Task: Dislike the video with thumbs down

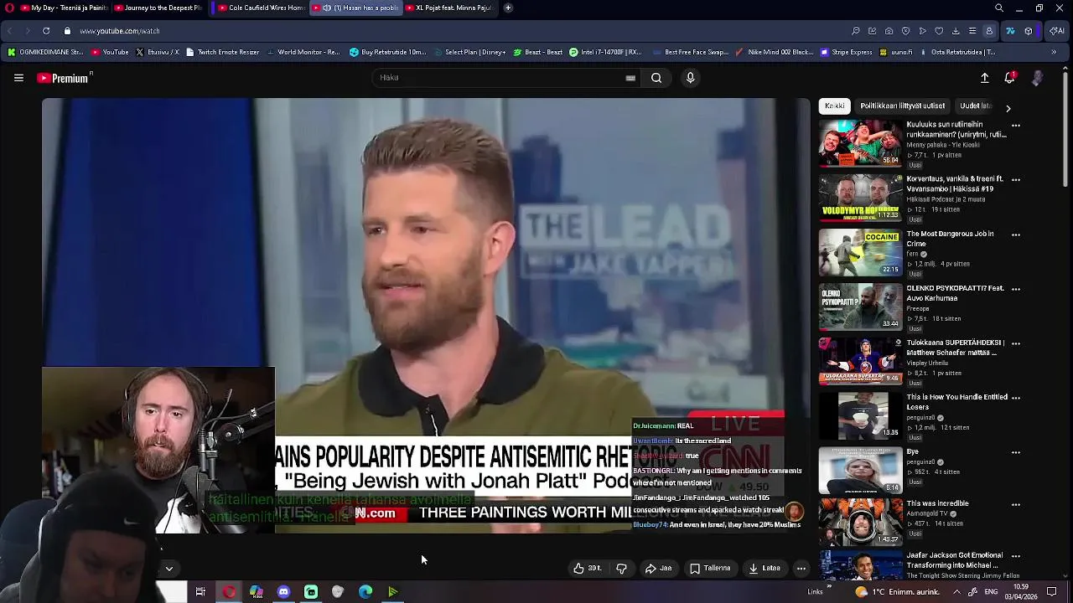Action: 621,568
